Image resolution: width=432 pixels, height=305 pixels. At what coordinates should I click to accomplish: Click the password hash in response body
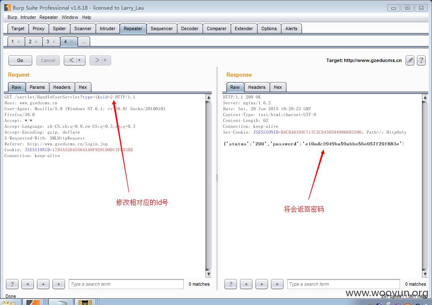[352, 144]
